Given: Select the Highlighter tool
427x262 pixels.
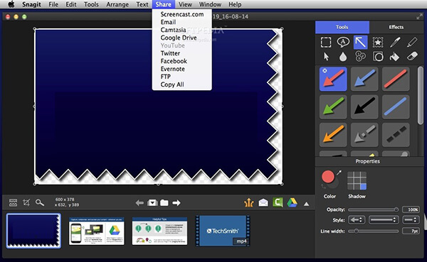Looking at the screenshot, I should [x=412, y=42].
